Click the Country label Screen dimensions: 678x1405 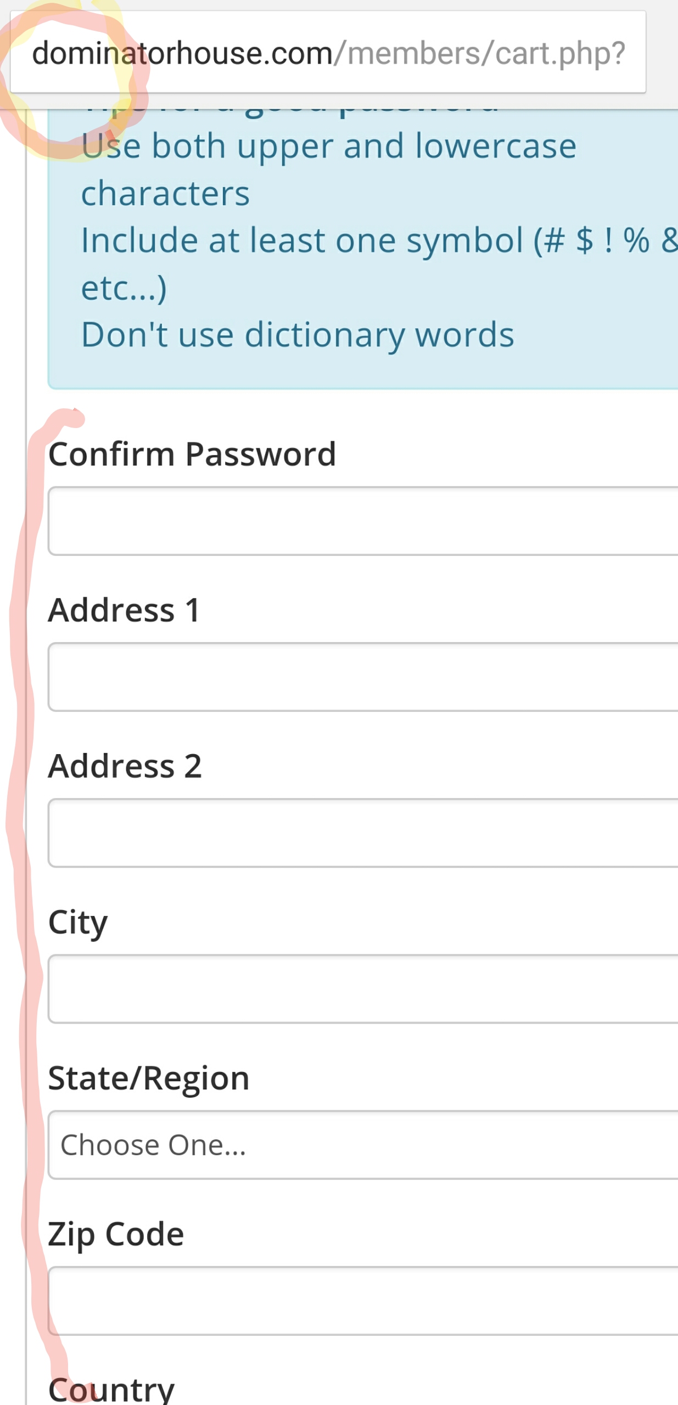[111, 1389]
